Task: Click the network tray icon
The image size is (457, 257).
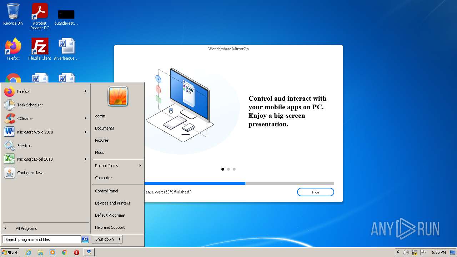Action: [x=415, y=252]
